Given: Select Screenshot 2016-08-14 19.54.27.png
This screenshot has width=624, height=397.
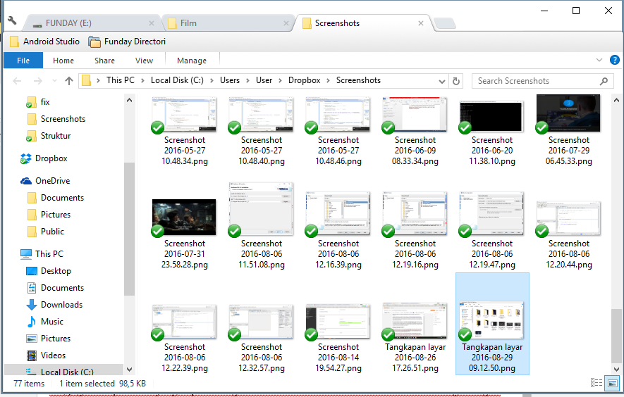Looking at the screenshot, I should tap(338, 338).
